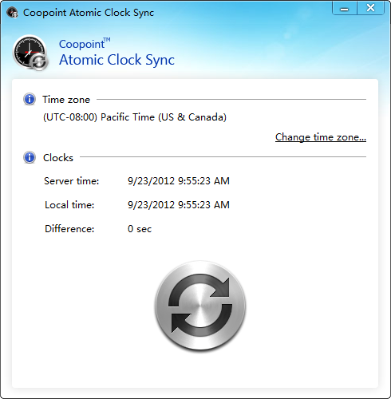The height and width of the screenshot is (399, 391).
Task: Click the Local time label
Action: pyautogui.click(x=69, y=205)
